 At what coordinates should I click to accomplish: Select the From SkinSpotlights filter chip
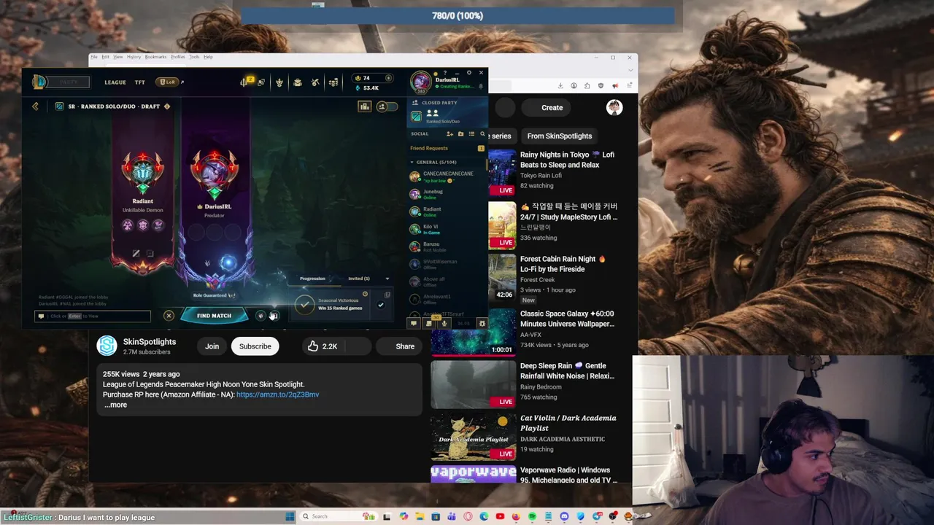coord(560,136)
